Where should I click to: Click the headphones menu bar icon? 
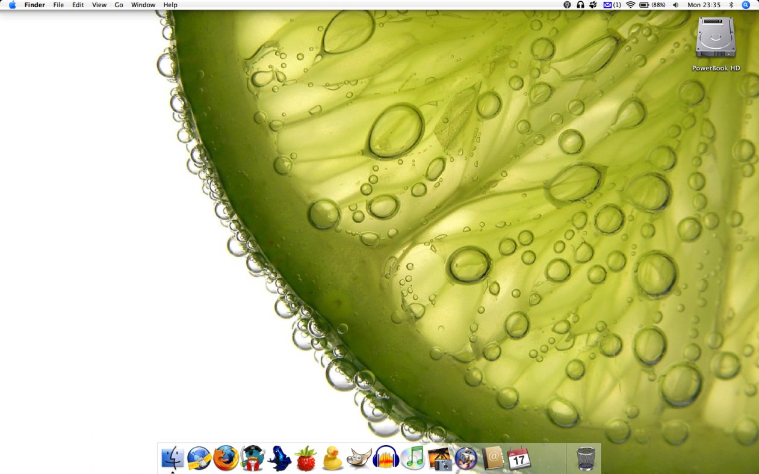580,5
